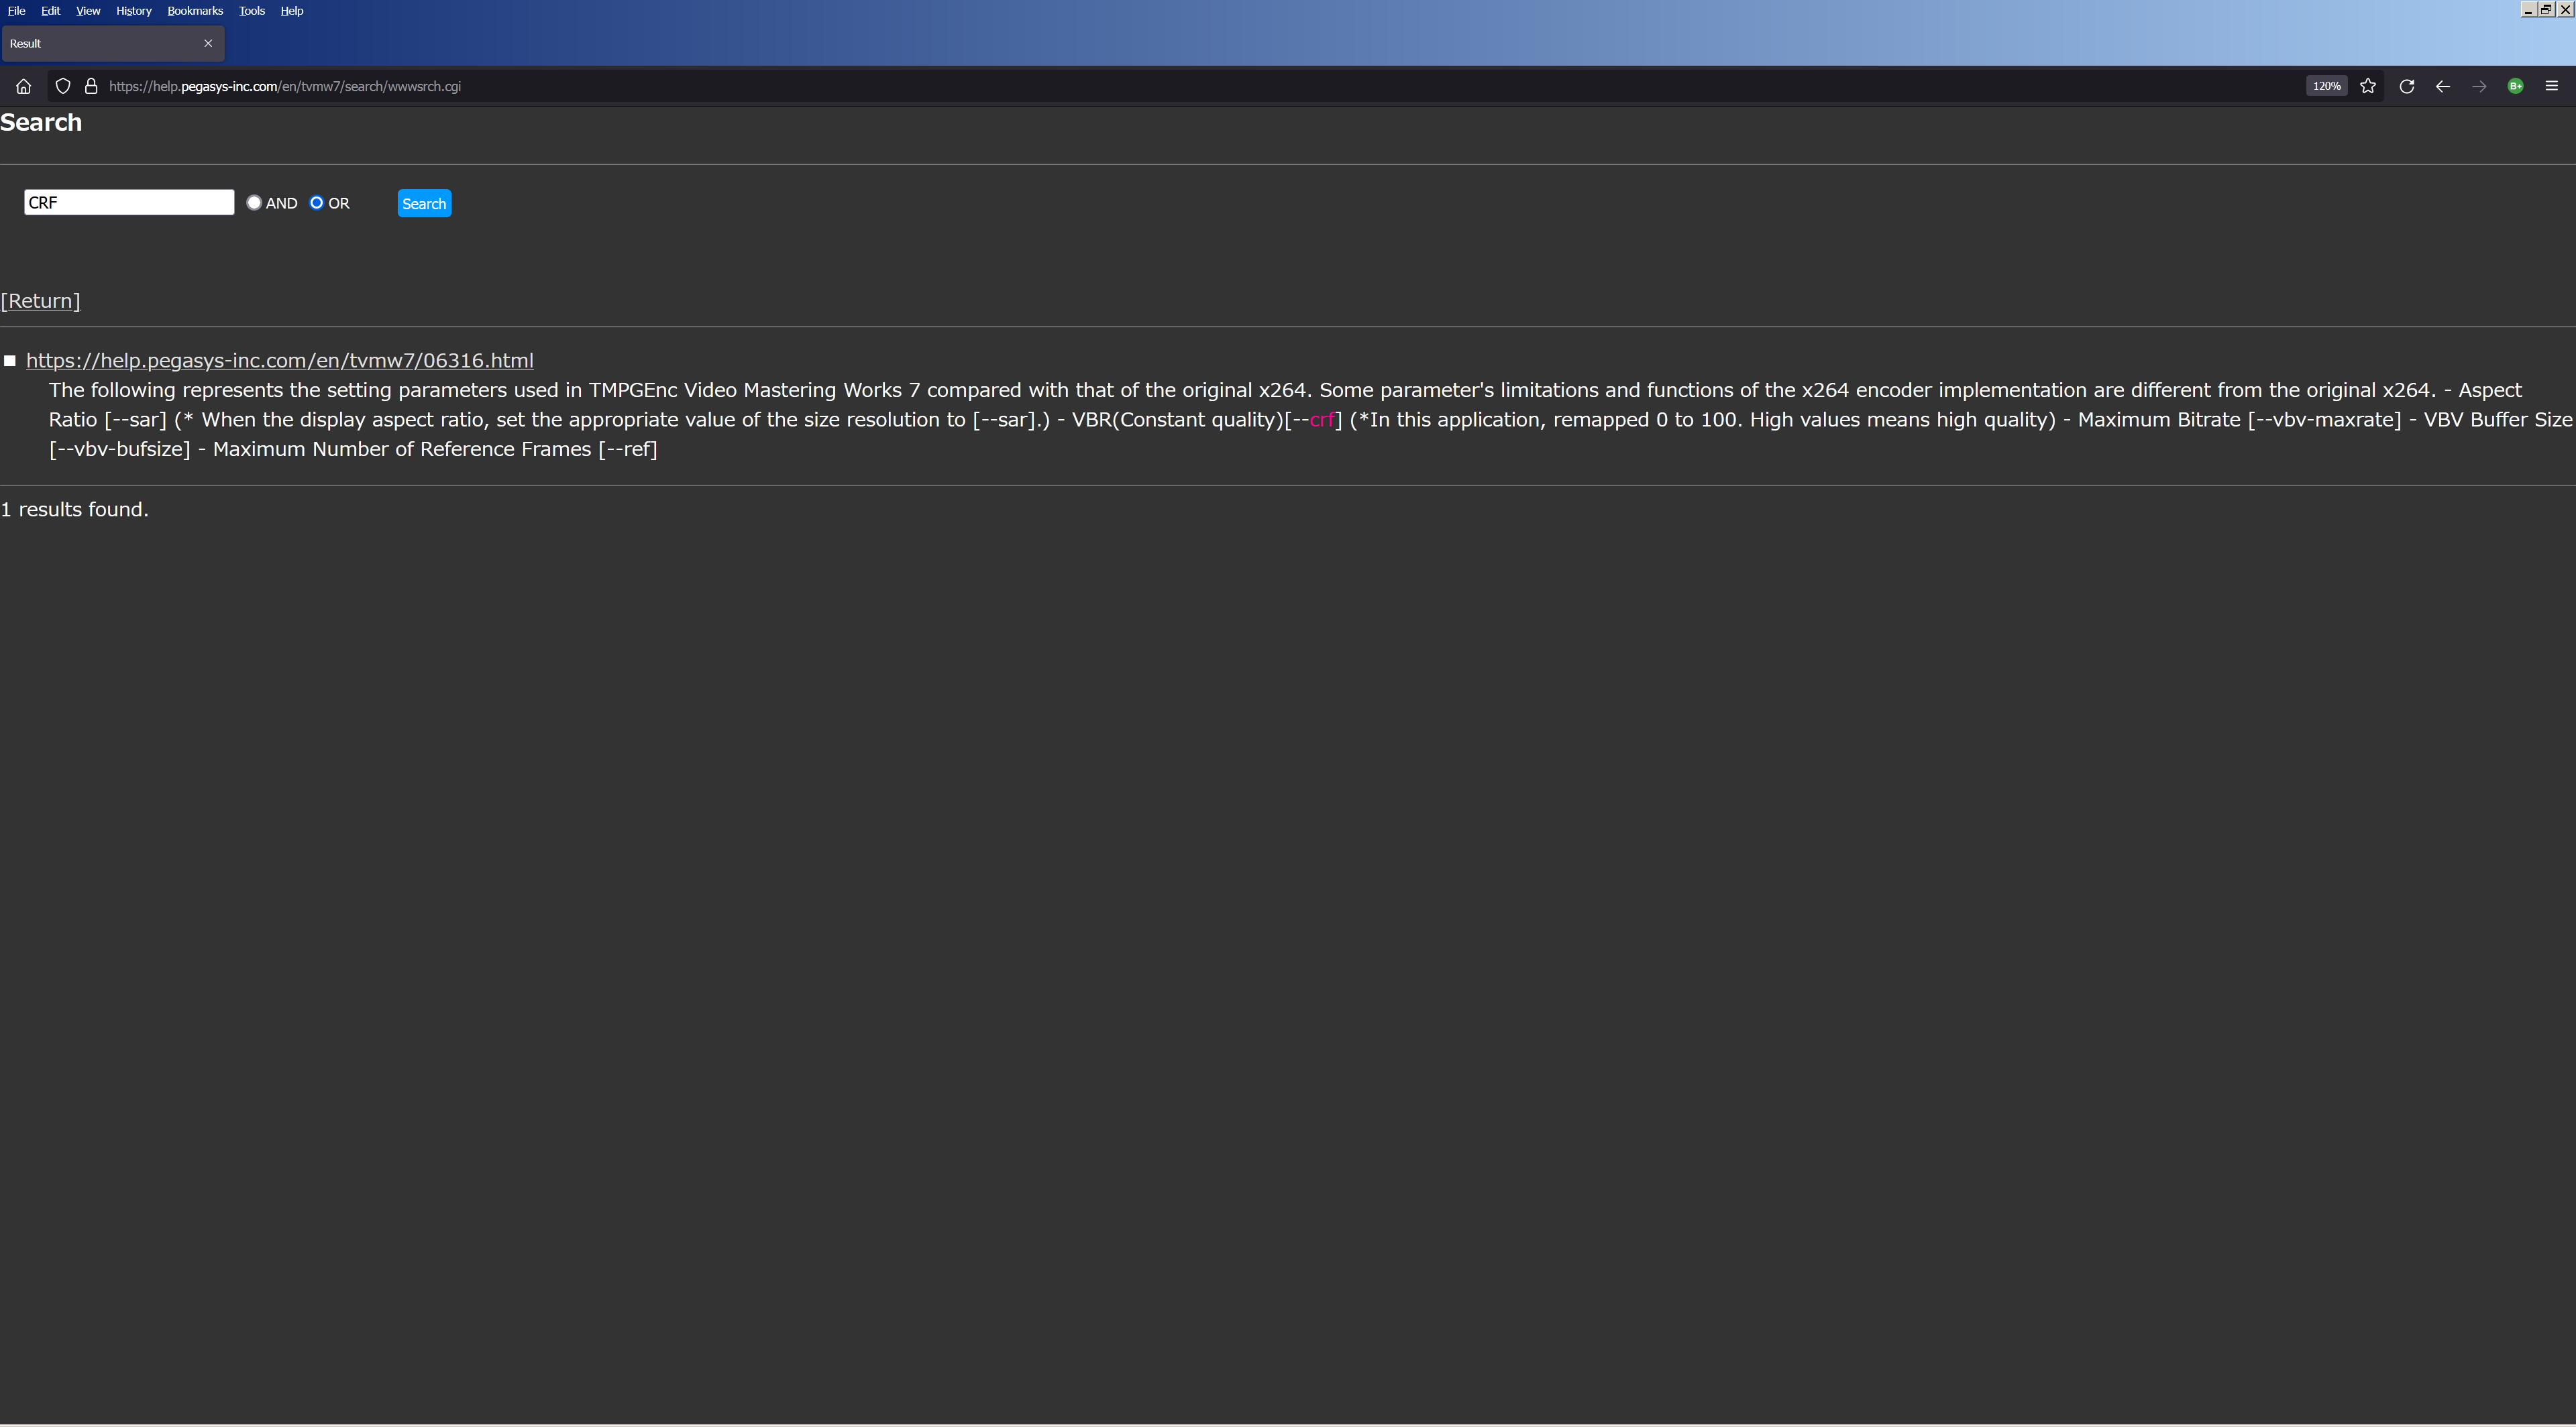Go back with the left arrow icon
Screen dimensions: 2576x1427
(x=2442, y=86)
